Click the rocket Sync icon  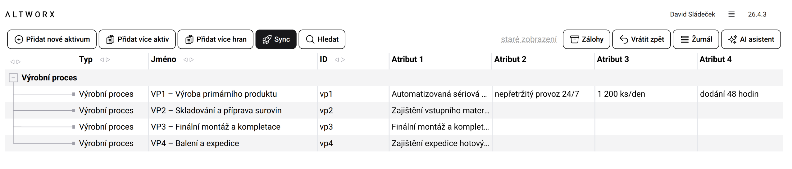[267, 39]
